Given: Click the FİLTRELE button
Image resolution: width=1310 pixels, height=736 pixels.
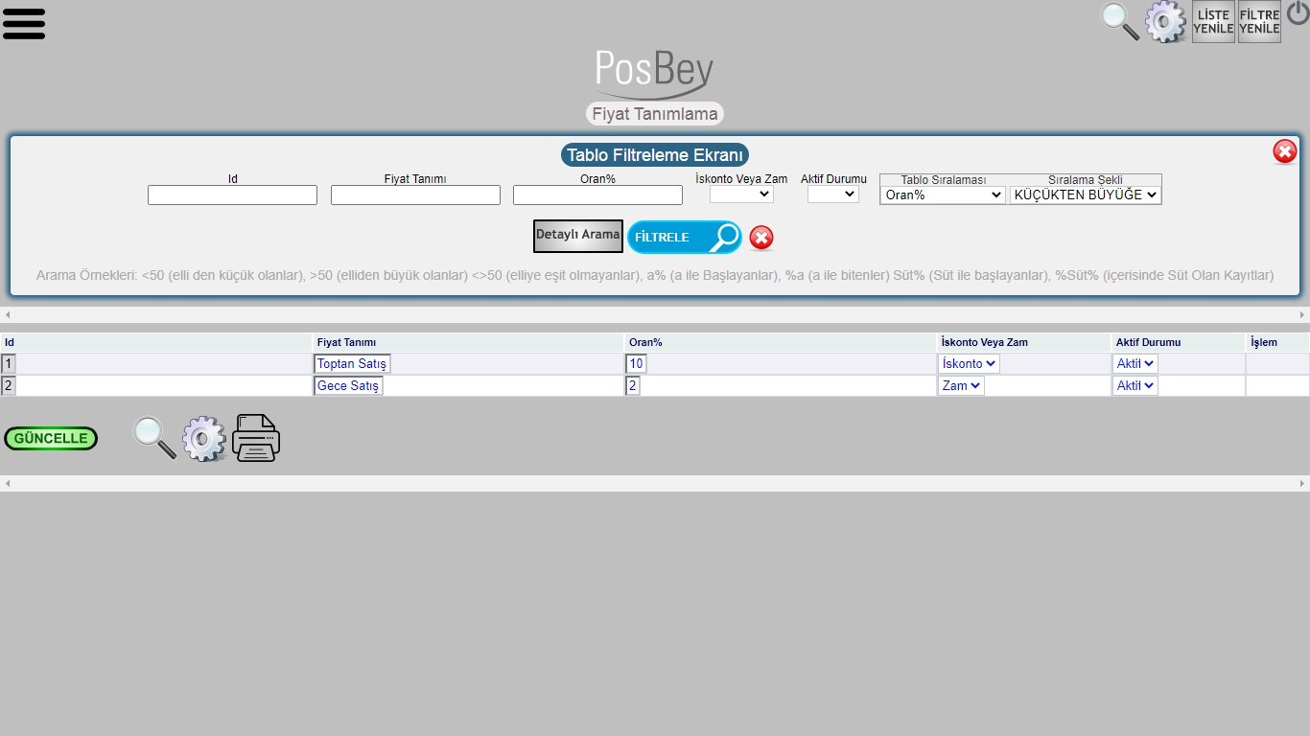Looking at the screenshot, I should (x=685, y=237).
